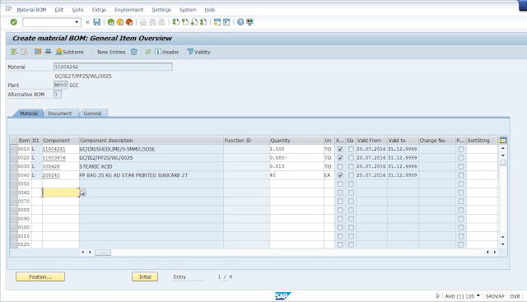Open the command field dropdown arrow
Image resolution: width=527 pixels, height=302 pixels.
77,22
